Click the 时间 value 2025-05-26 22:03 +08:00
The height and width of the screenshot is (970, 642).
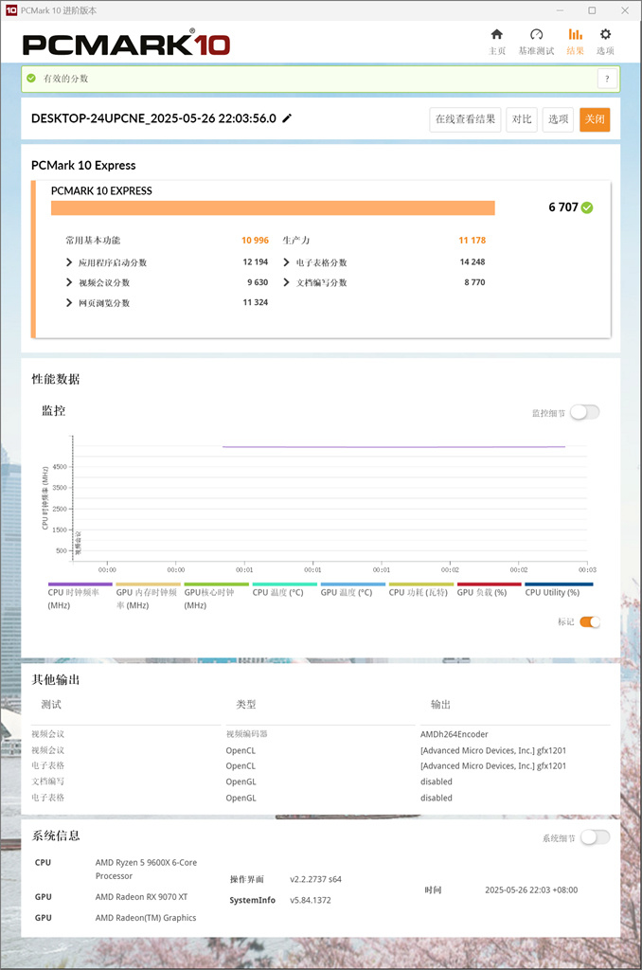pos(531,889)
